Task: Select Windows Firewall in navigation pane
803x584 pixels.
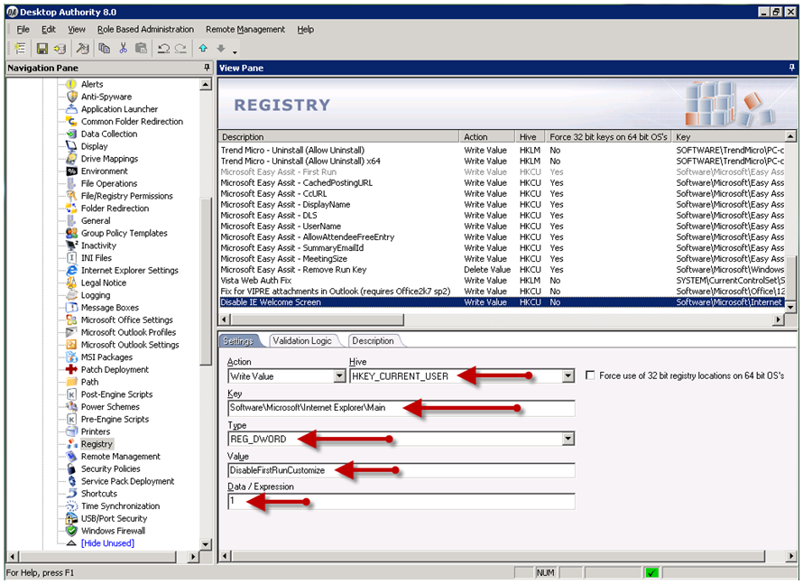Action: pos(113,531)
